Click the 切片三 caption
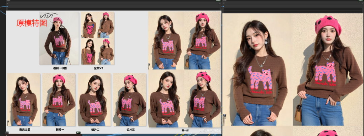Viewport: 364px width, 136px height. tap(130, 130)
